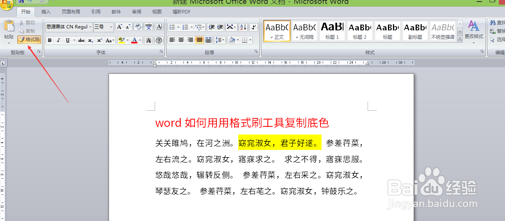Open the font color dropdown arrow
This screenshot has height=221, width=505.
tap(140, 40)
